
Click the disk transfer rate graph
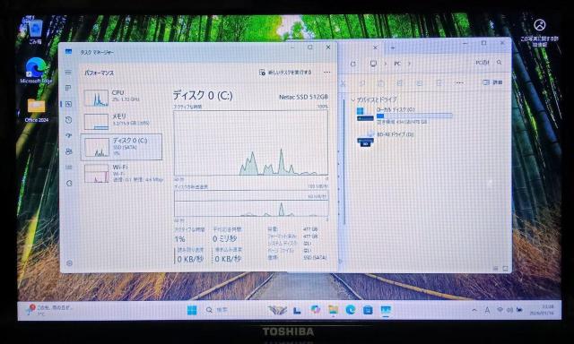point(251,204)
